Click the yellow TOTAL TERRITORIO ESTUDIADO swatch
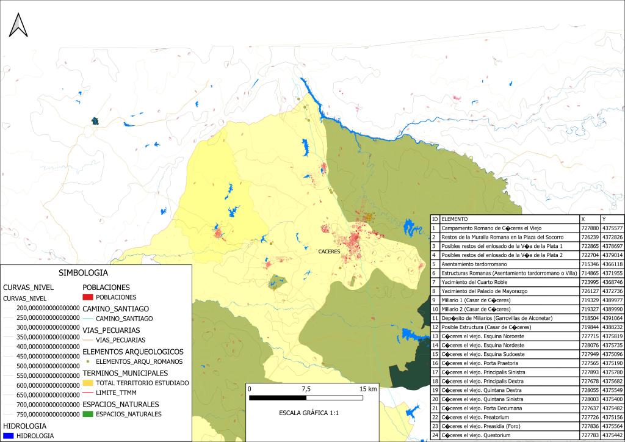625x442 pixels. [x=89, y=383]
